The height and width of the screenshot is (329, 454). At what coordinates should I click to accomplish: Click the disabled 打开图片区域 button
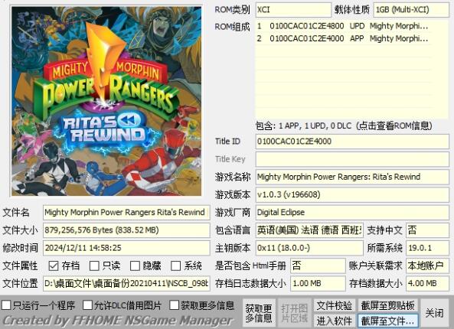(294, 313)
